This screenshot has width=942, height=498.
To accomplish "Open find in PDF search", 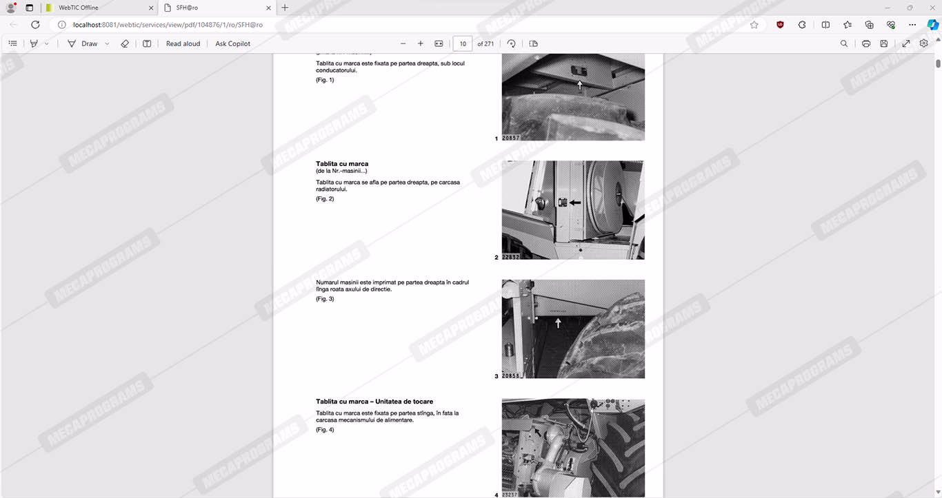I will click(844, 43).
